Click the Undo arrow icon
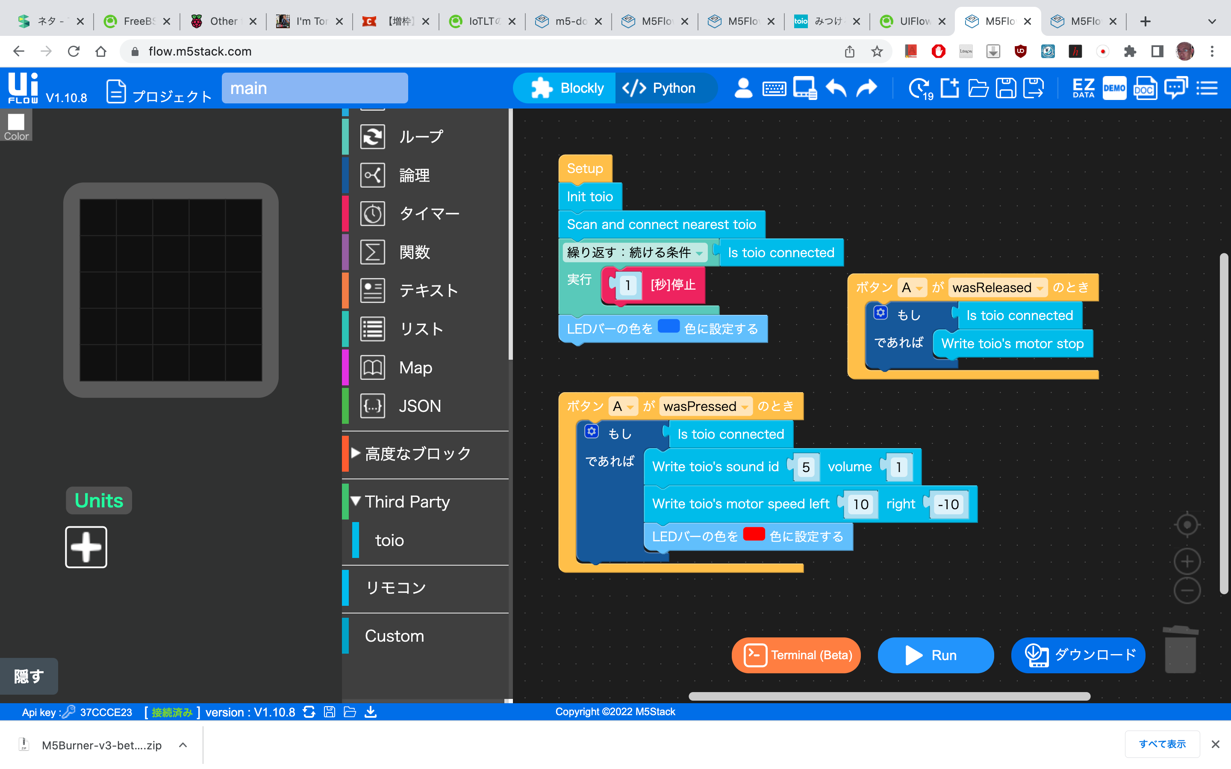This screenshot has height=769, width=1231. (836, 88)
